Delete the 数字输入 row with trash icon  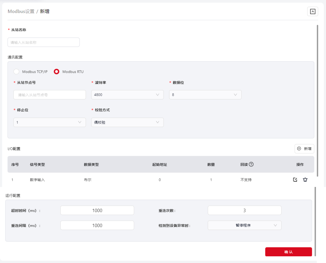pyautogui.click(x=305, y=180)
